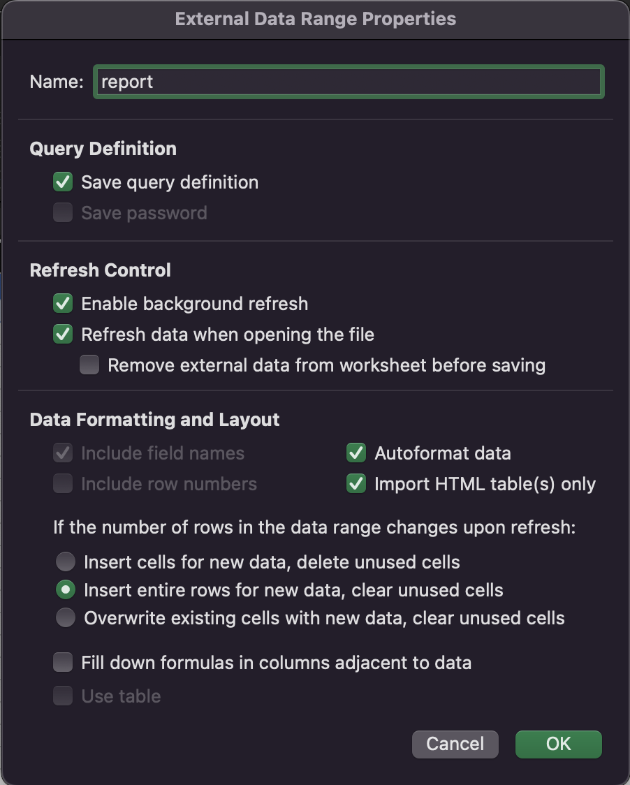Click the External Data Range Properties title bar
This screenshot has height=785, width=630.
315,19
